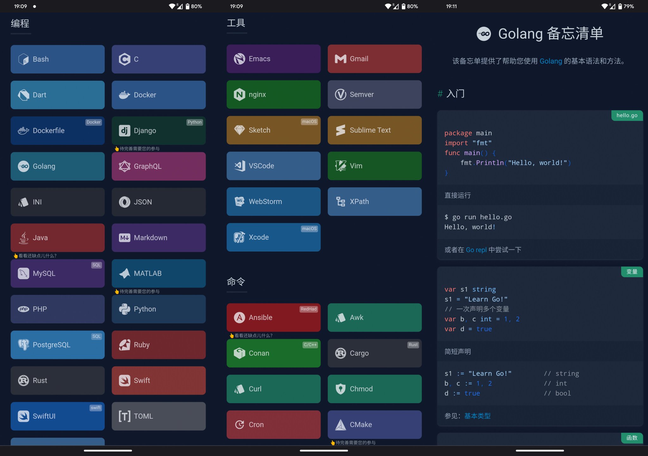Open the Xcode card tagged macOS
This screenshot has width=648, height=456.
(273, 237)
